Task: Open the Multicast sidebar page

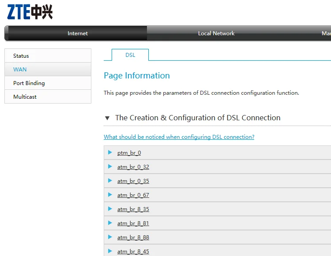Action: [x=25, y=97]
